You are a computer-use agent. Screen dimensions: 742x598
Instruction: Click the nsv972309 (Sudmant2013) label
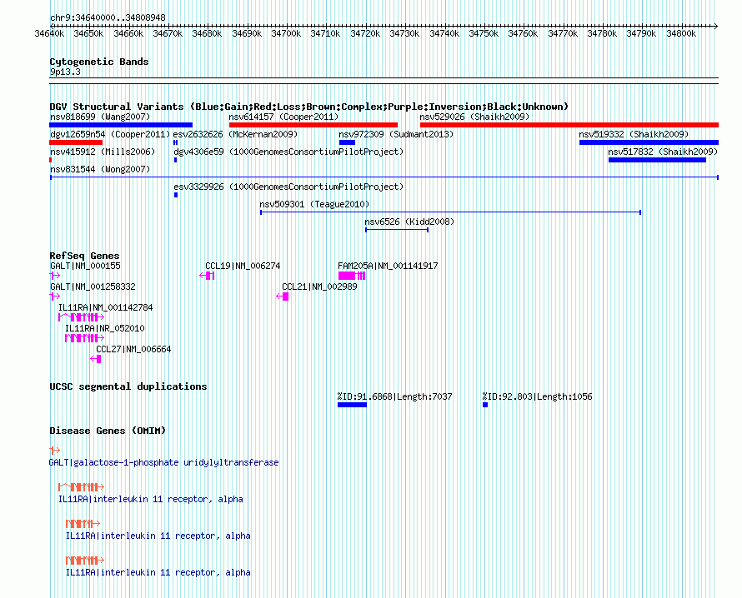(x=396, y=134)
